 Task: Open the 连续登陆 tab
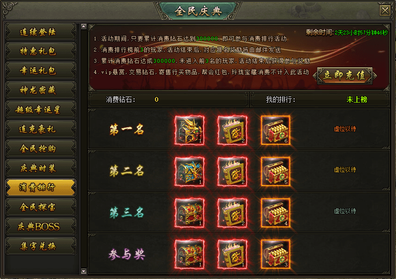point(40,32)
